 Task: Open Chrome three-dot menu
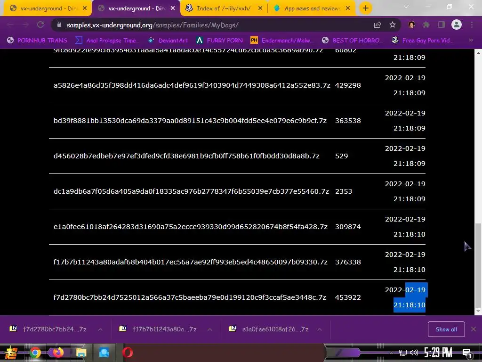click(x=472, y=25)
